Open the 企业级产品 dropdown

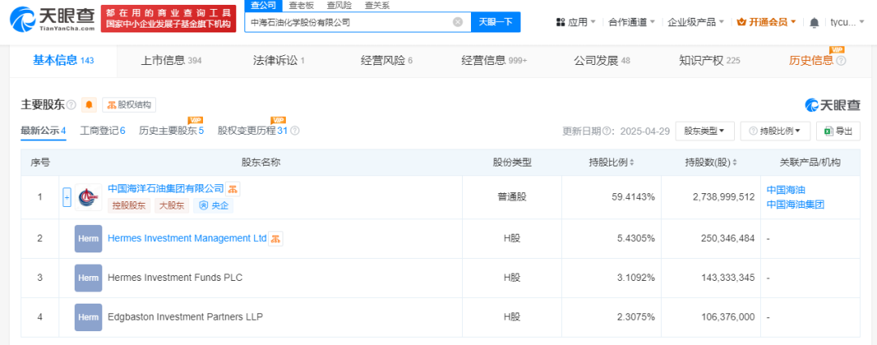(x=696, y=23)
